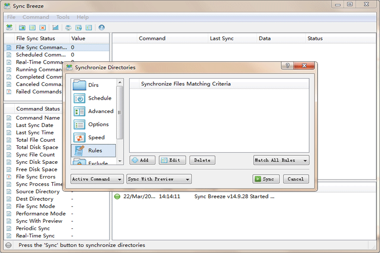The height and width of the screenshot is (253, 380).
Task: Click the green Sync button in dialog
Action: click(266, 179)
